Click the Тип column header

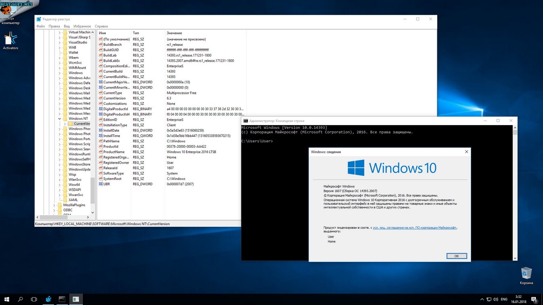click(148, 33)
